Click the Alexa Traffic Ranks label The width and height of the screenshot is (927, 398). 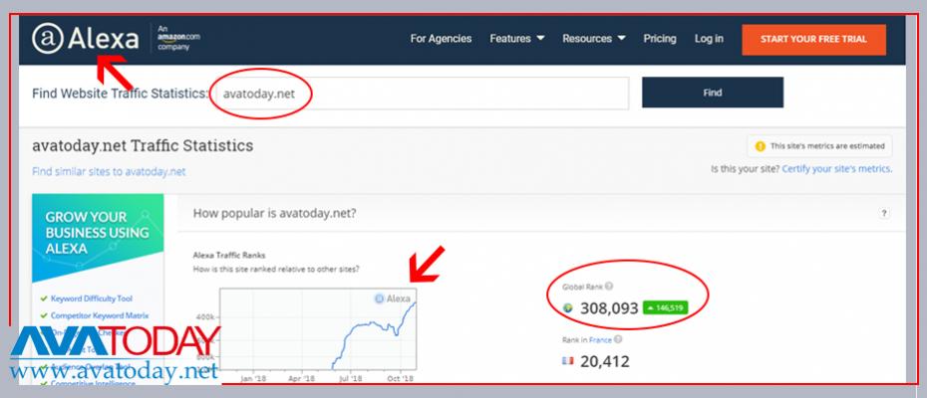pyautogui.click(x=229, y=256)
